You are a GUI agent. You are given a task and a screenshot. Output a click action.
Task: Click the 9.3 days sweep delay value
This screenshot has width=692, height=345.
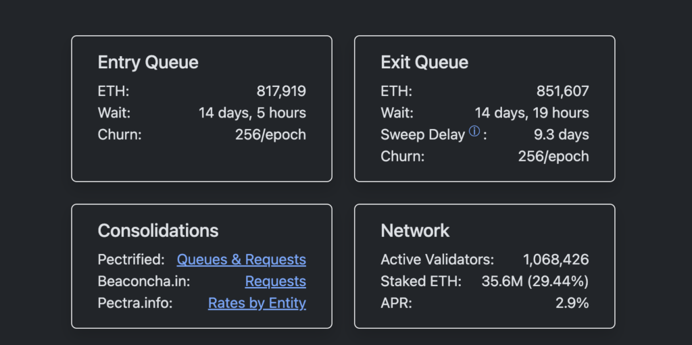point(562,134)
